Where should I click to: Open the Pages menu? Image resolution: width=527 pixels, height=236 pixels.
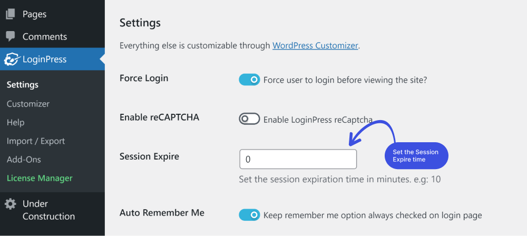tap(52, 14)
